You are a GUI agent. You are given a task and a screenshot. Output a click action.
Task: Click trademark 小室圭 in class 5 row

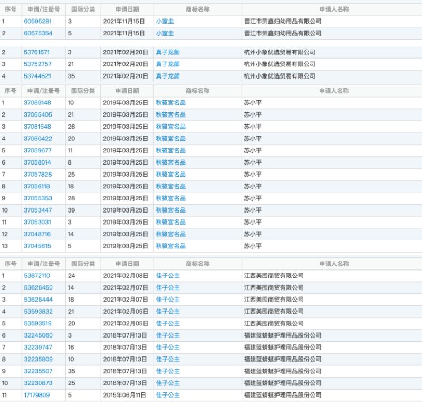[x=165, y=33]
